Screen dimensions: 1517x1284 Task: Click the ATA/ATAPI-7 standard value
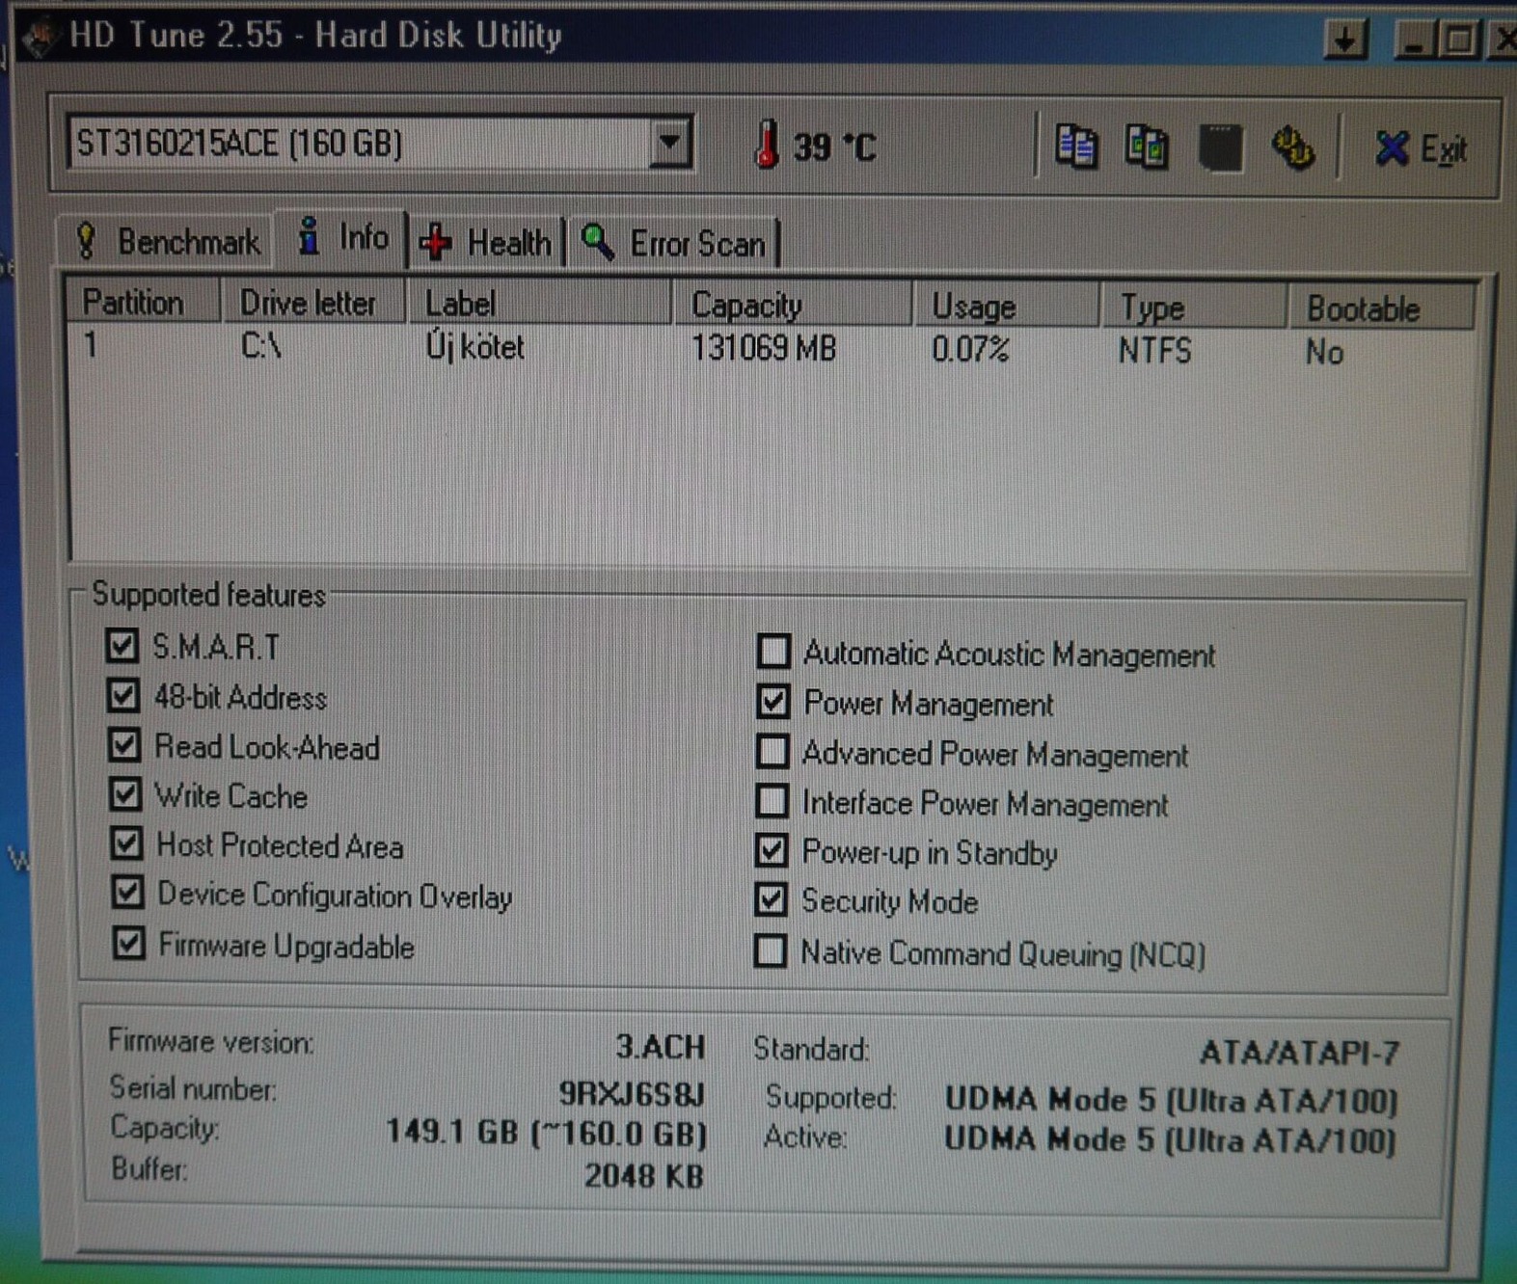pyautogui.click(x=1299, y=1053)
